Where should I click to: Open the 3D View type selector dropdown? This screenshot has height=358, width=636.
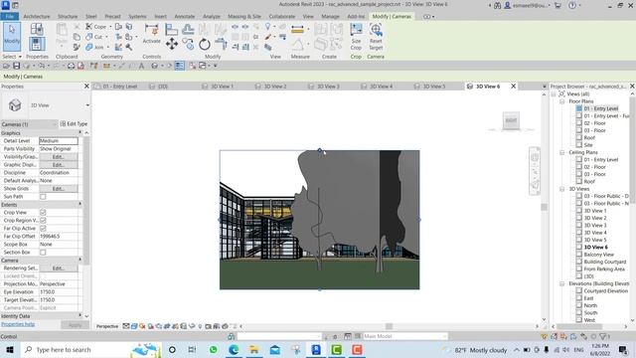coord(87,105)
